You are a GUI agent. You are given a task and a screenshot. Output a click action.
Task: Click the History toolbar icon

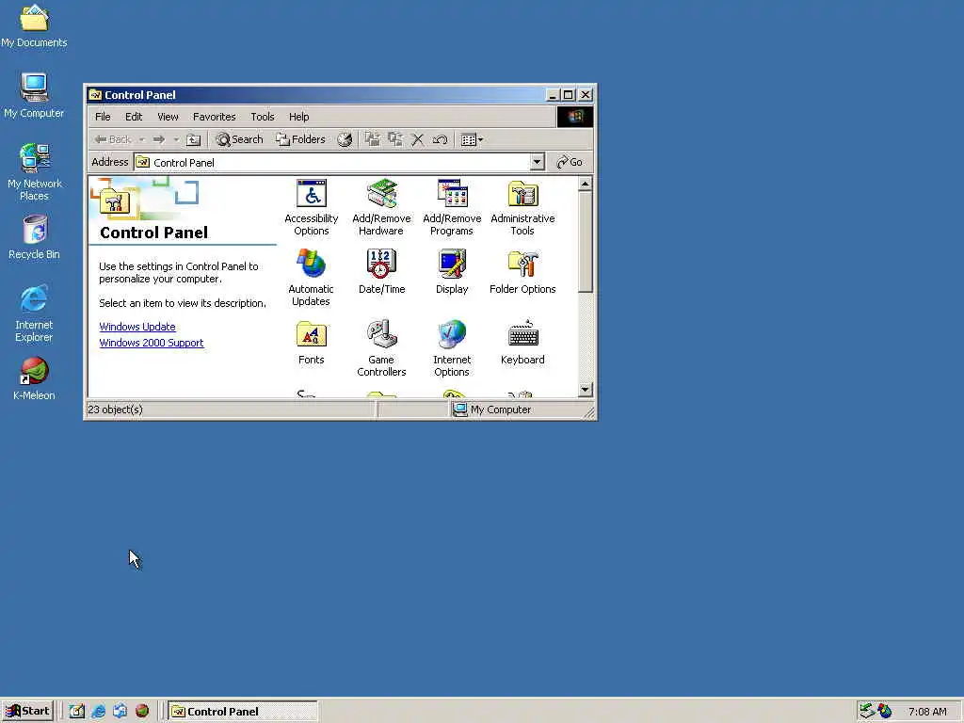(345, 139)
